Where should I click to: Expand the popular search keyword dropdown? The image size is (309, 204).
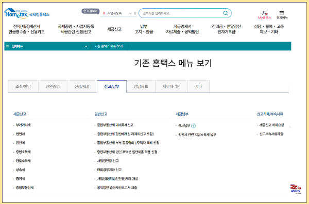click(x=130, y=13)
